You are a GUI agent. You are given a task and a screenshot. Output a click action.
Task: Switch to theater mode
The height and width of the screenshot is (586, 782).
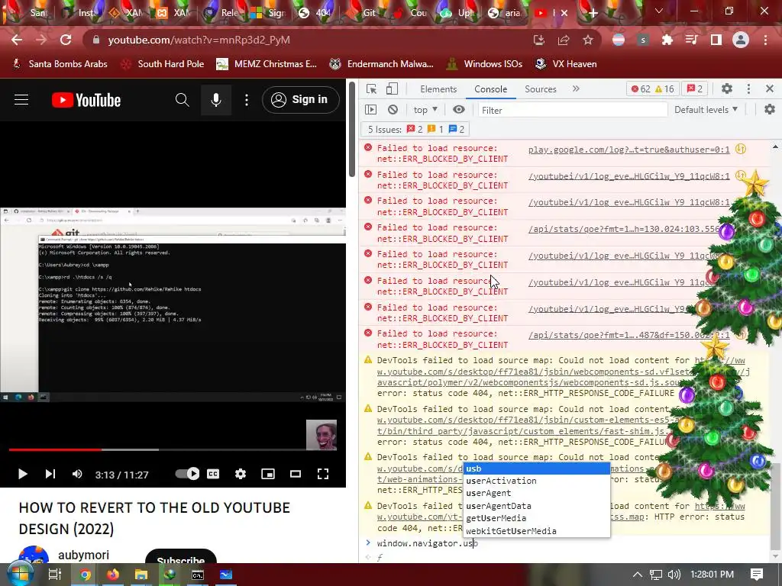coord(296,474)
